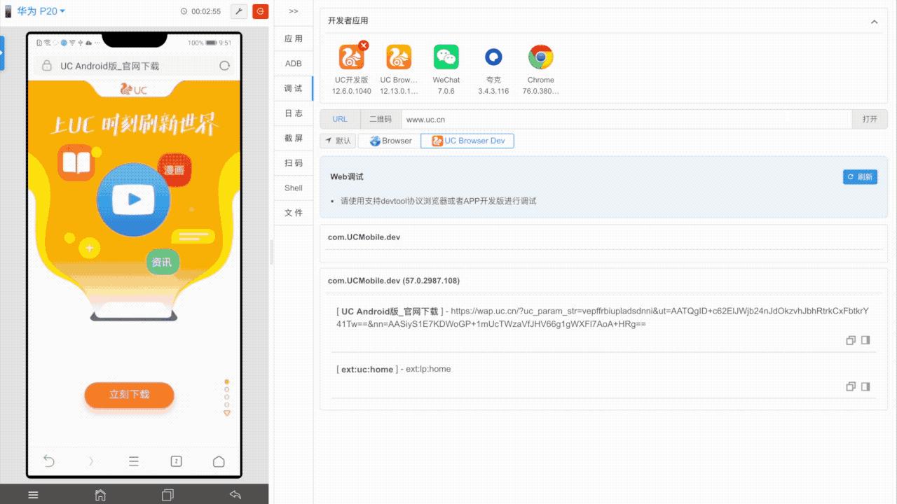The width and height of the screenshot is (897, 504).
Task: Launch the UC开发版 app icon
Action: 352,57
